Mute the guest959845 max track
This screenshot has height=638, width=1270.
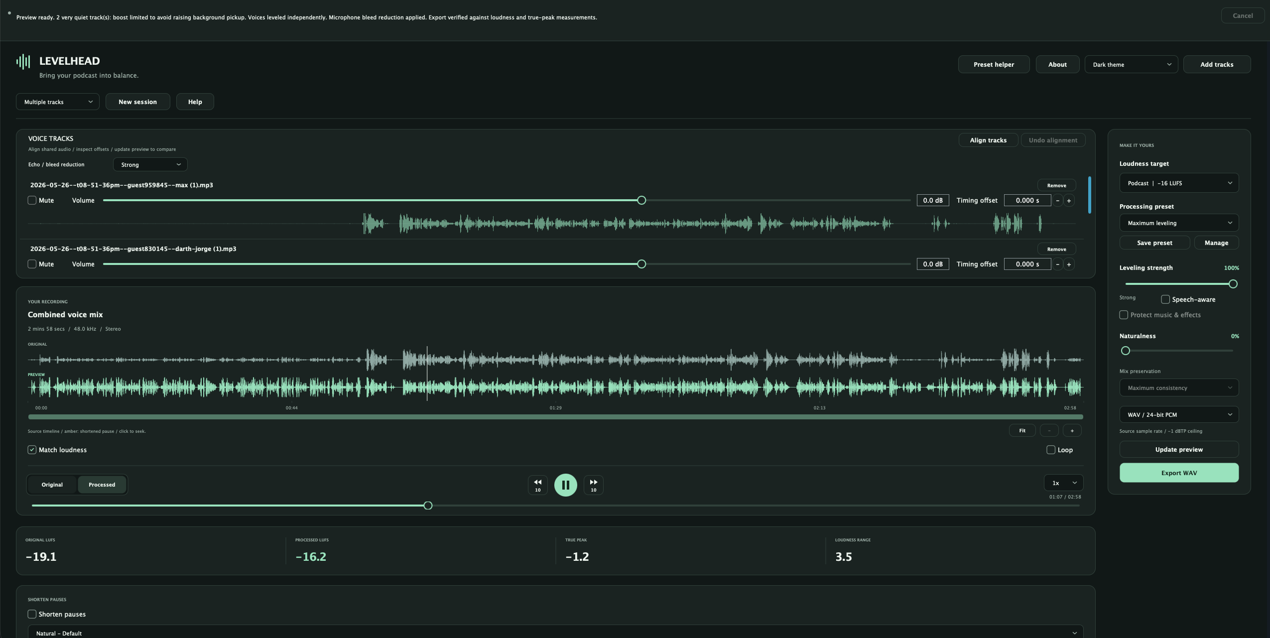tap(32, 200)
